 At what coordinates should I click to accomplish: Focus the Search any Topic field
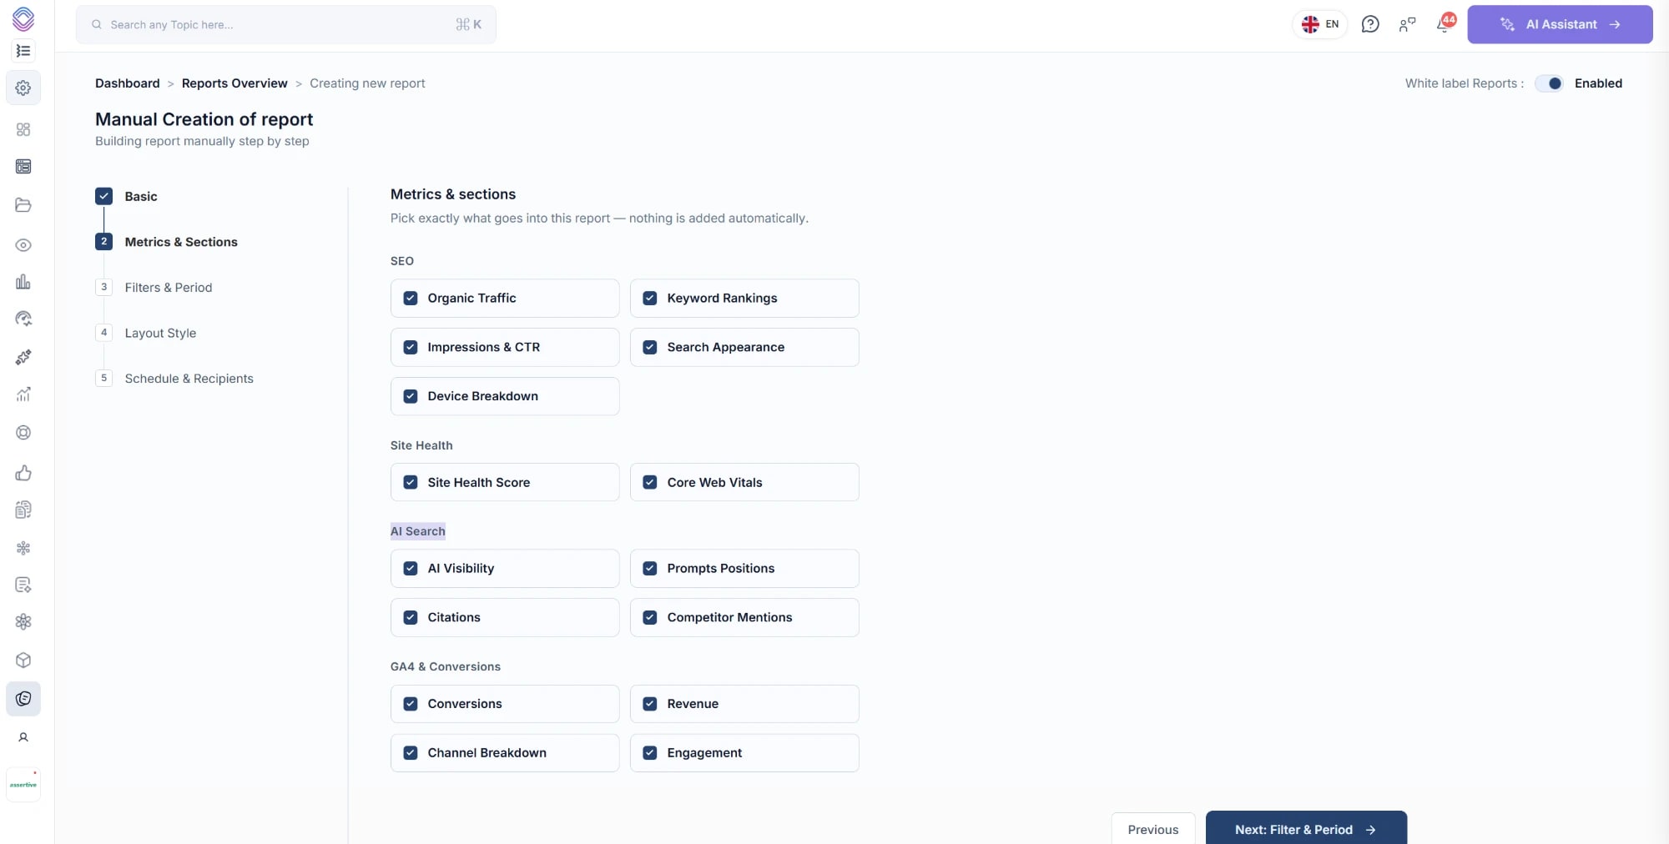click(286, 24)
